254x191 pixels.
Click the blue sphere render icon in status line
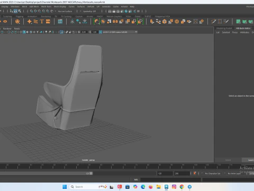pos(126,11)
